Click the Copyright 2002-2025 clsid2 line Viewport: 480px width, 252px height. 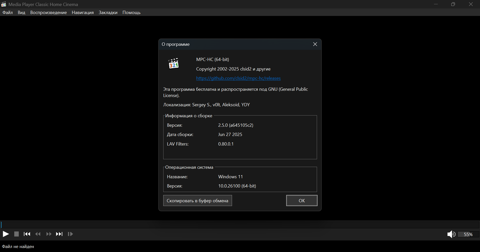tap(233, 69)
